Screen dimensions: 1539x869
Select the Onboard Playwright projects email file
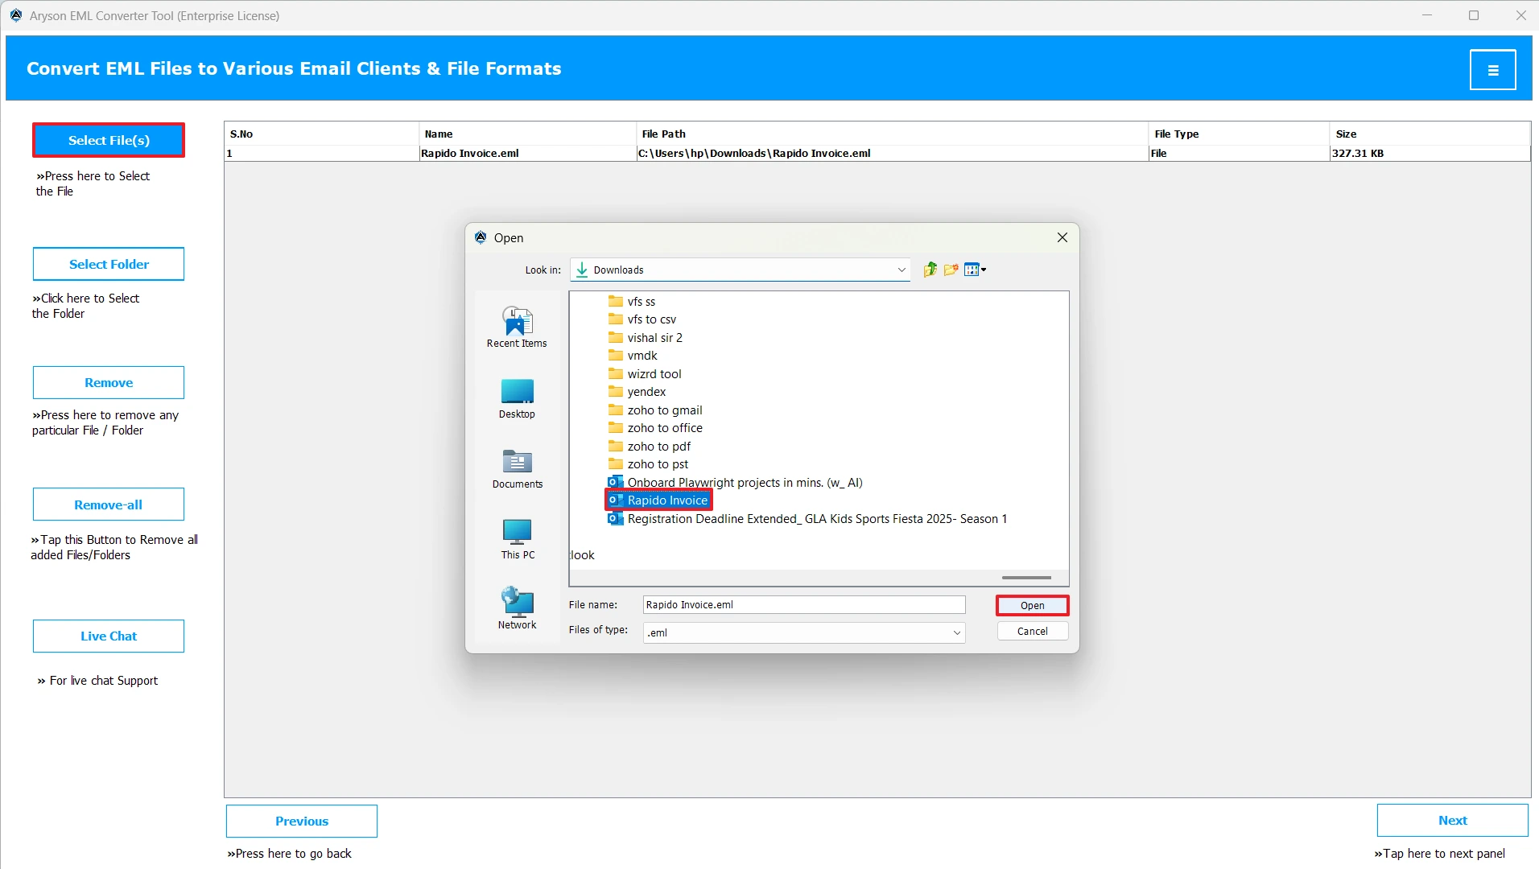(x=736, y=483)
